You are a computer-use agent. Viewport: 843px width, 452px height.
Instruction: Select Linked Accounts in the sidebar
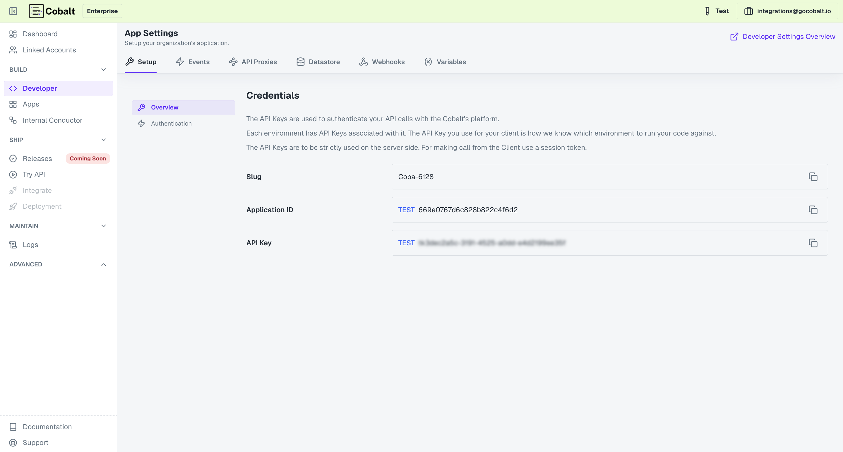(49, 50)
